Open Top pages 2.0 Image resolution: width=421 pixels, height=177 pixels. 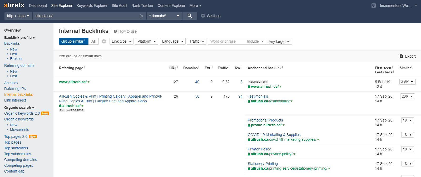16,136
